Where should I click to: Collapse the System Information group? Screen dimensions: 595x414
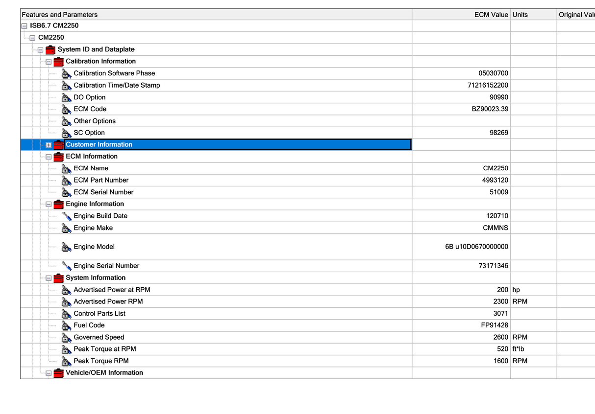click(x=49, y=278)
